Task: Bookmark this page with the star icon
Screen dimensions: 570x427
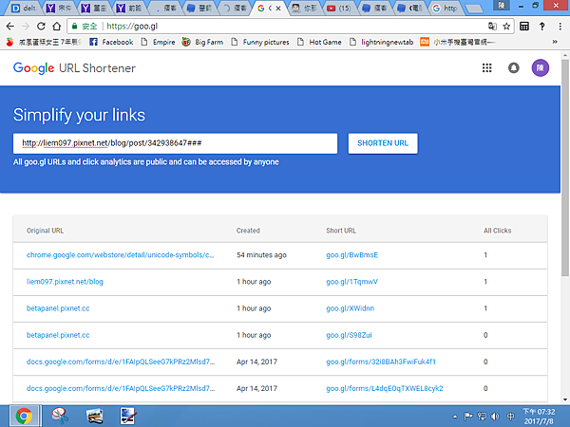Action: [x=506, y=27]
